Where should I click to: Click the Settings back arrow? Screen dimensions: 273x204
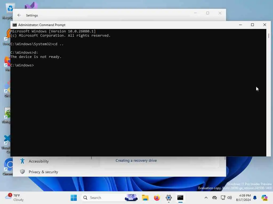tap(19, 15)
